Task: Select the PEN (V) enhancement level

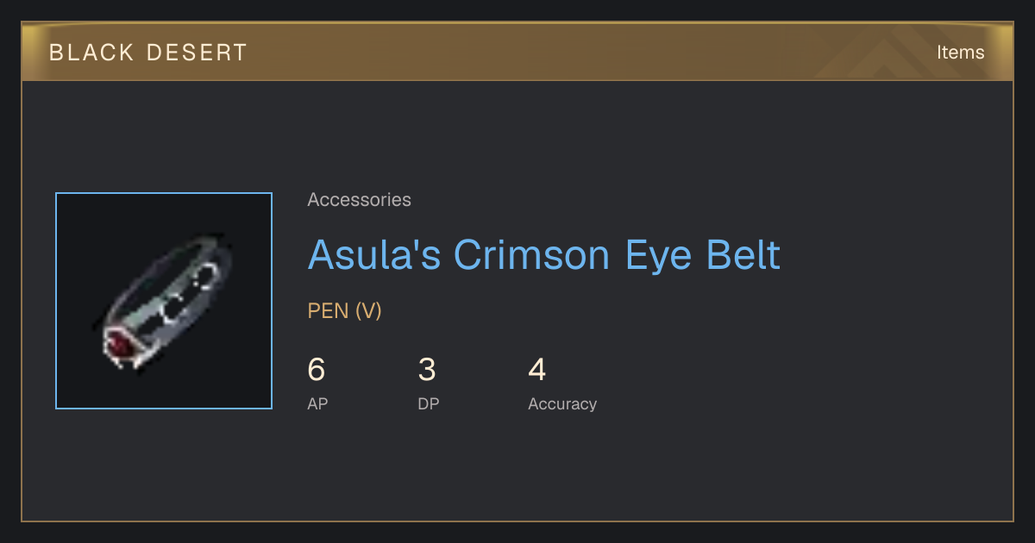Action: tap(344, 311)
